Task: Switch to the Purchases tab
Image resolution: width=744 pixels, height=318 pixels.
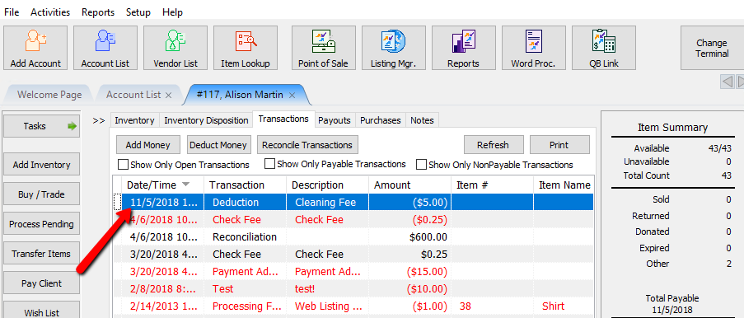Action: pos(380,120)
